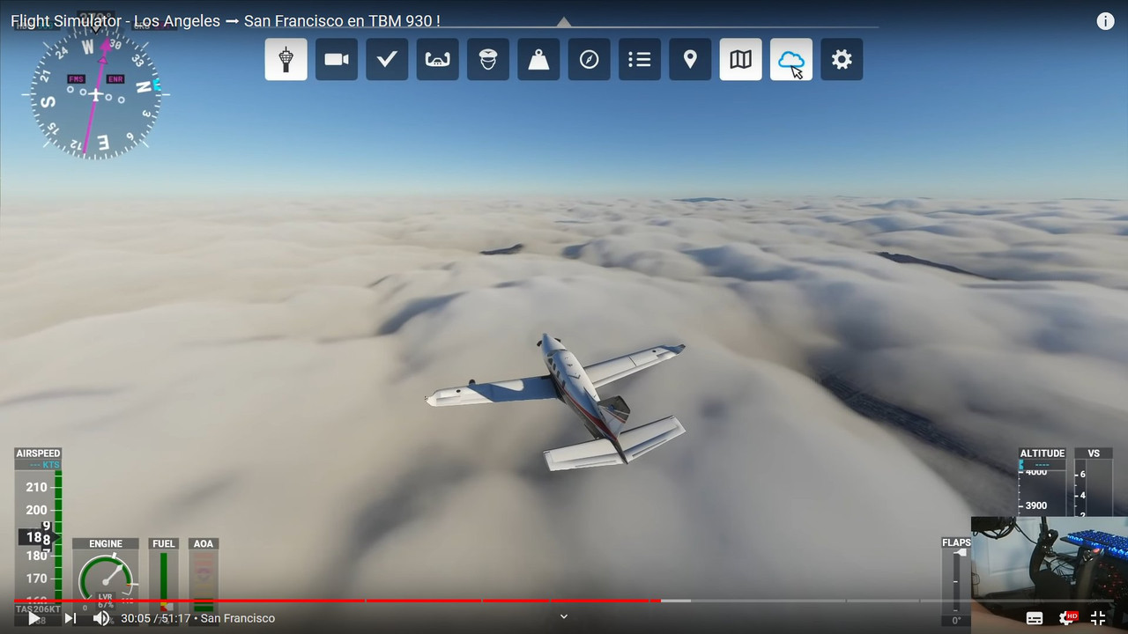Collapse the sim toolbar with top triangle handle
The height and width of the screenshot is (634, 1128).
coord(564,22)
